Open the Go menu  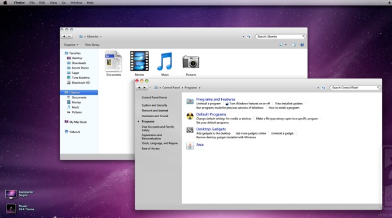coord(64,3)
